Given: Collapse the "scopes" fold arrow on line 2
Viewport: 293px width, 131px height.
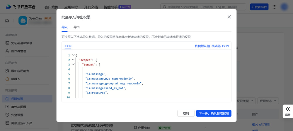Looking at the screenshot, I should pos(73,60).
